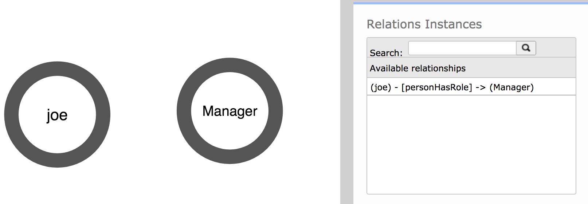Click the blue bar atop the panel

coord(471,3)
